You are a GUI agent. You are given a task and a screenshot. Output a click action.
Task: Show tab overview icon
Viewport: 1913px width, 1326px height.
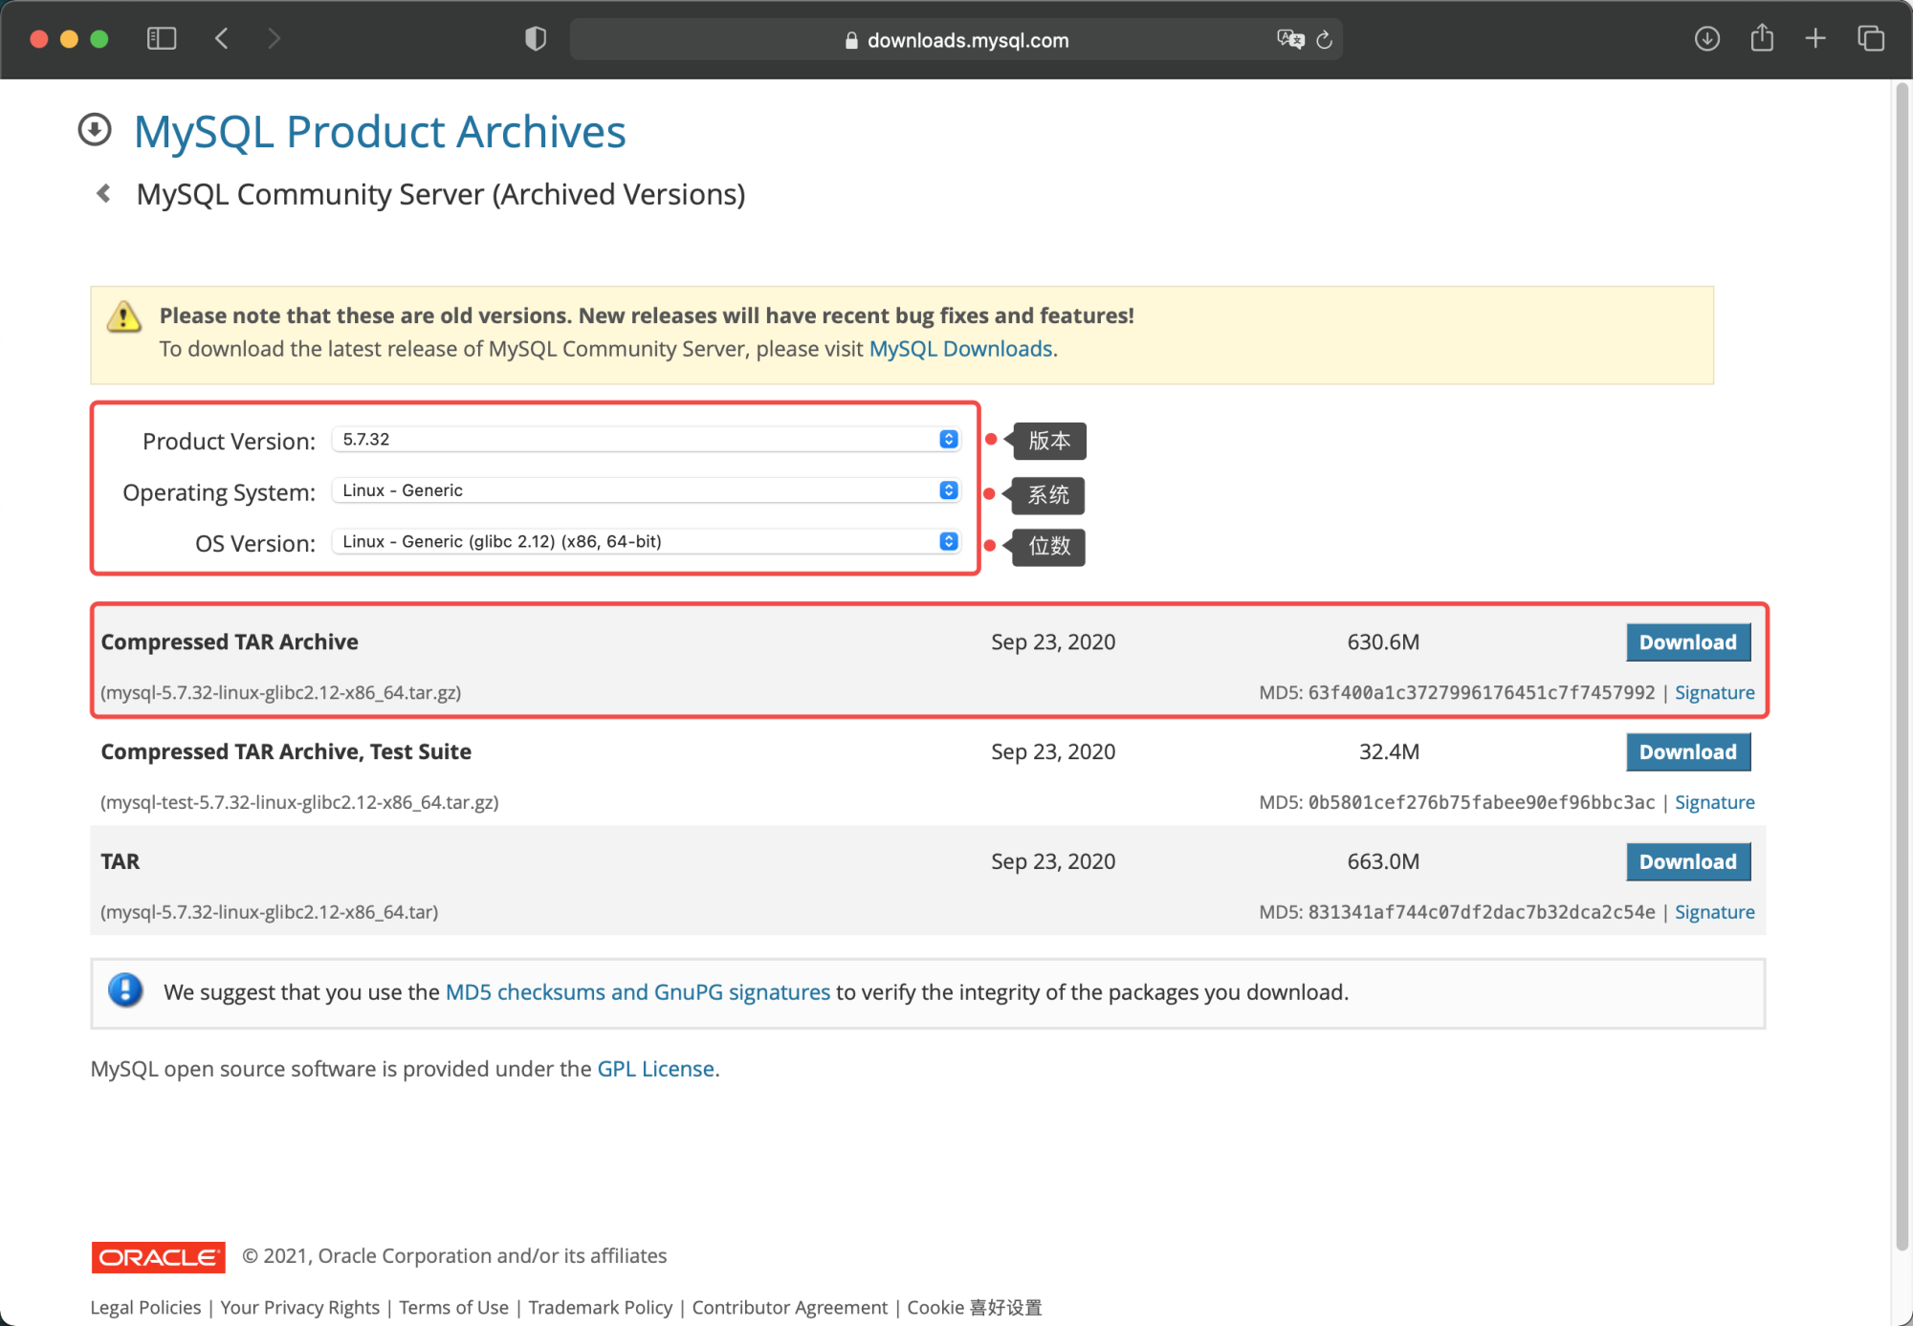point(1871,39)
